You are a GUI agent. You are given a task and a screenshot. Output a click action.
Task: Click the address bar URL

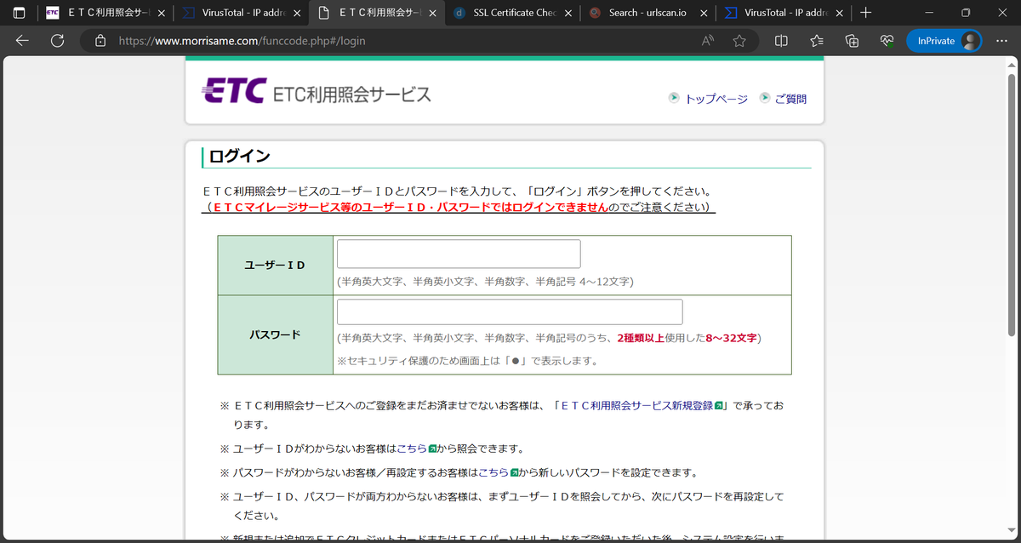click(x=242, y=41)
